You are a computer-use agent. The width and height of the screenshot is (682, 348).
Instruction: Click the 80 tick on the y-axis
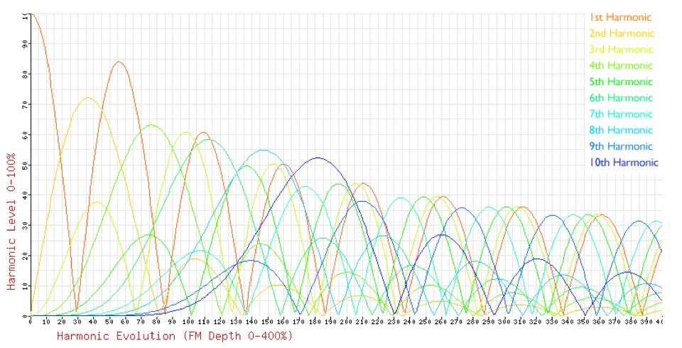(25, 74)
